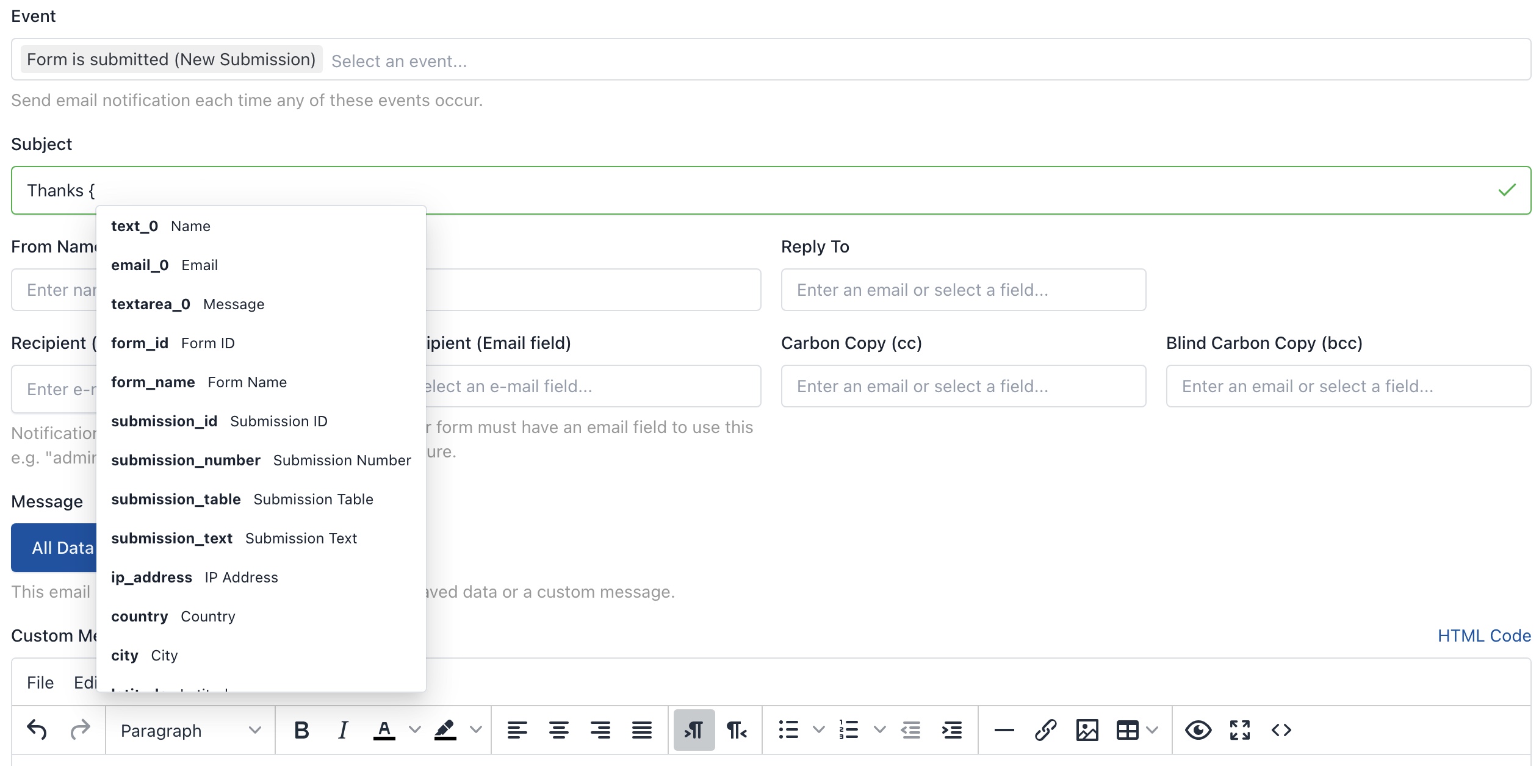Apply background highlight color

tap(445, 729)
